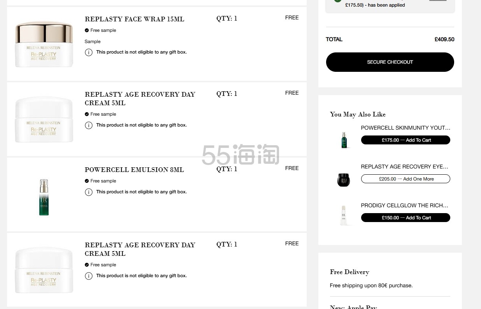The width and height of the screenshot is (481, 309).
Task: Click gift box notice under Powercell Emulsion
Action: tap(141, 192)
